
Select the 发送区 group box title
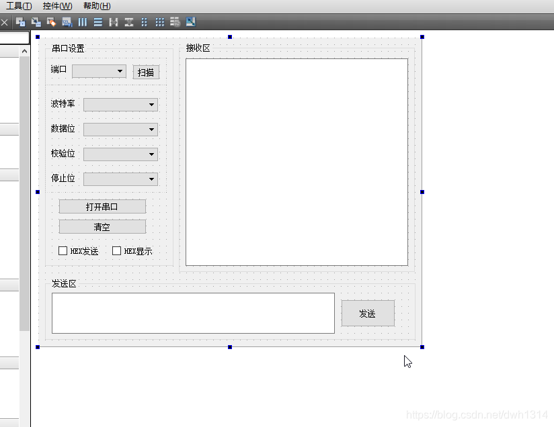pyautogui.click(x=64, y=283)
